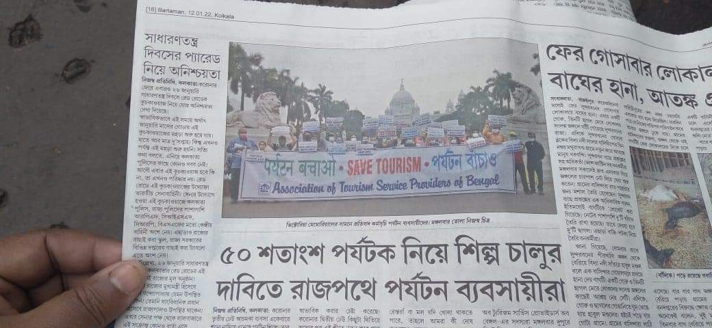Click the man in black standing at banner's right
This screenshot has width=712, height=328.
point(534,162)
